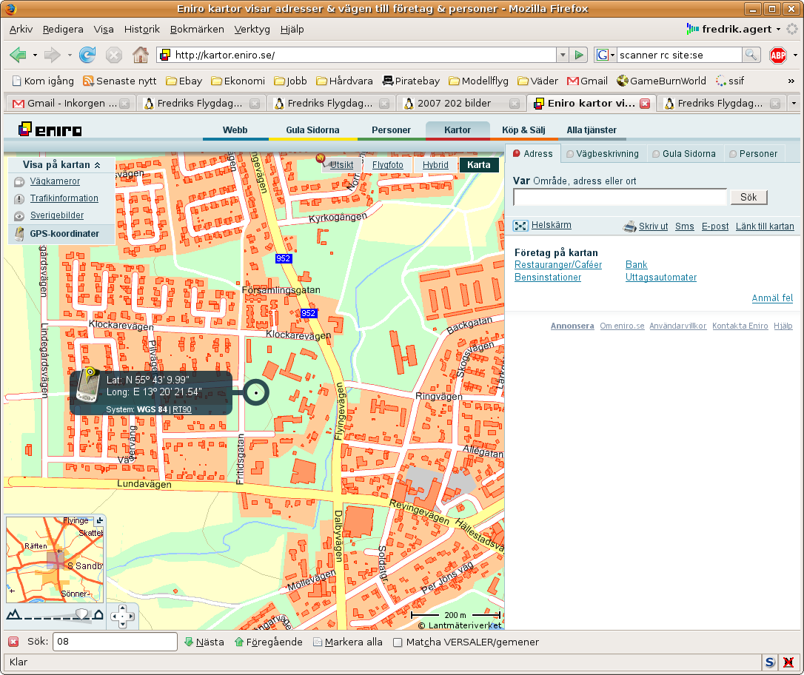Open the address bar history dropdown
The height and width of the screenshot is (675, 804).
563,55
